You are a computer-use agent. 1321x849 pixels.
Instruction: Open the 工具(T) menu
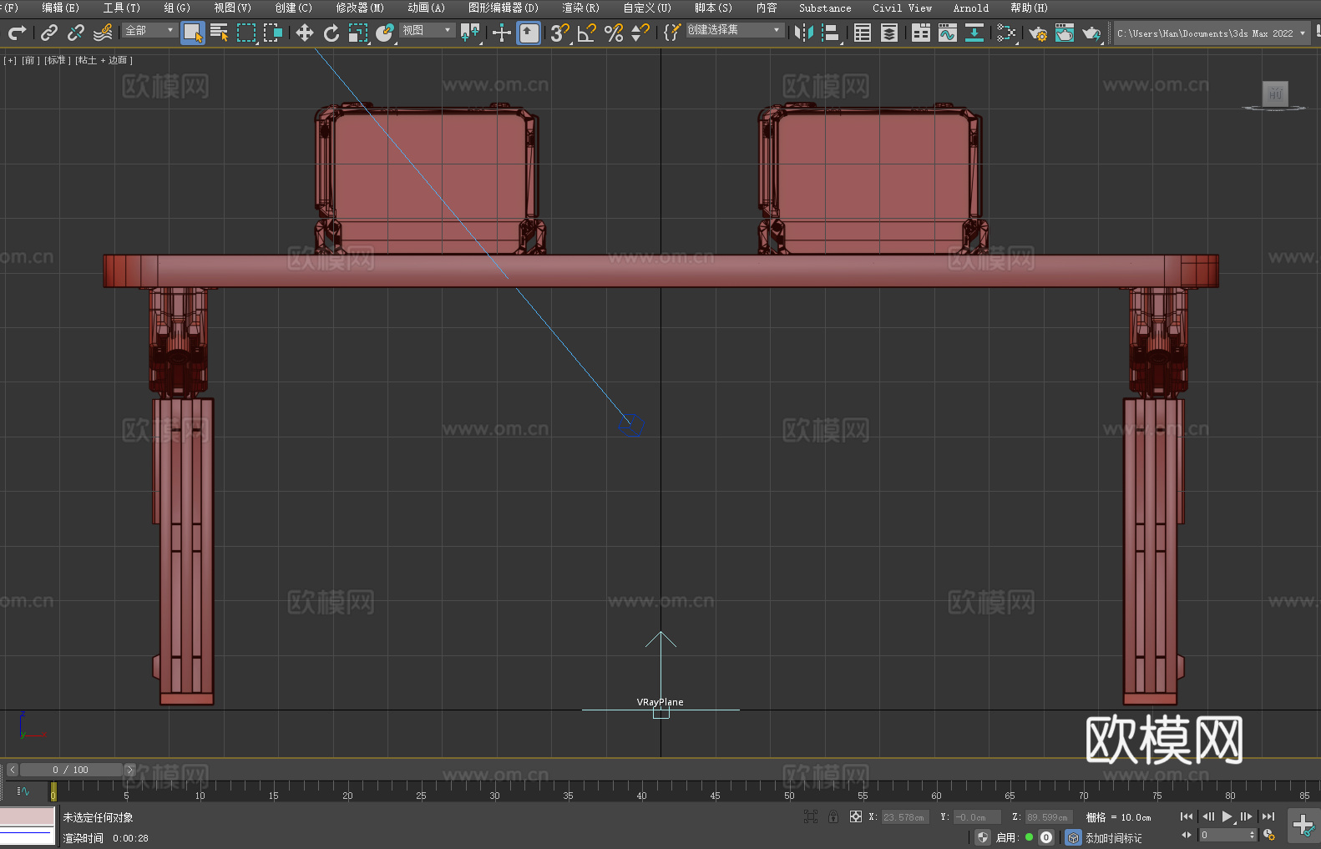[121, 8]
